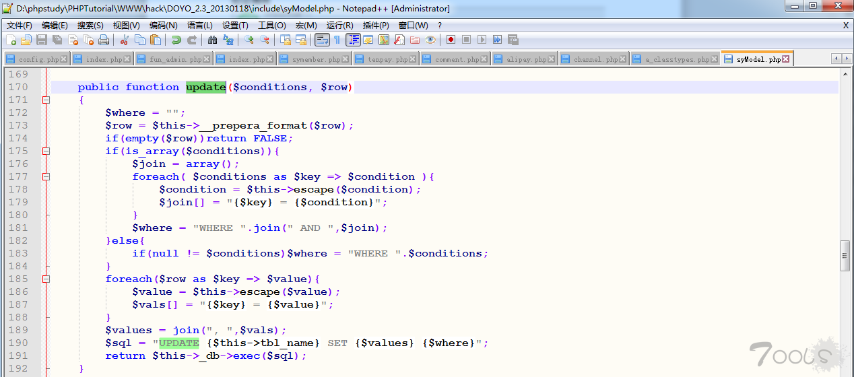Play back the recorded macro
This screenshot has width=854, height=377.
pyautogui.click(x=482, y=40)
